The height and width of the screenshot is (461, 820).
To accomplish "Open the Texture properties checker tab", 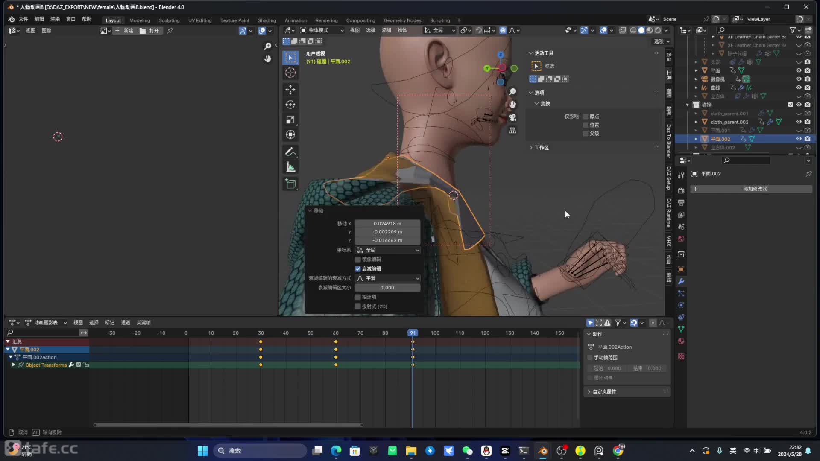I will pyautogui.click(x=681, y=356).
